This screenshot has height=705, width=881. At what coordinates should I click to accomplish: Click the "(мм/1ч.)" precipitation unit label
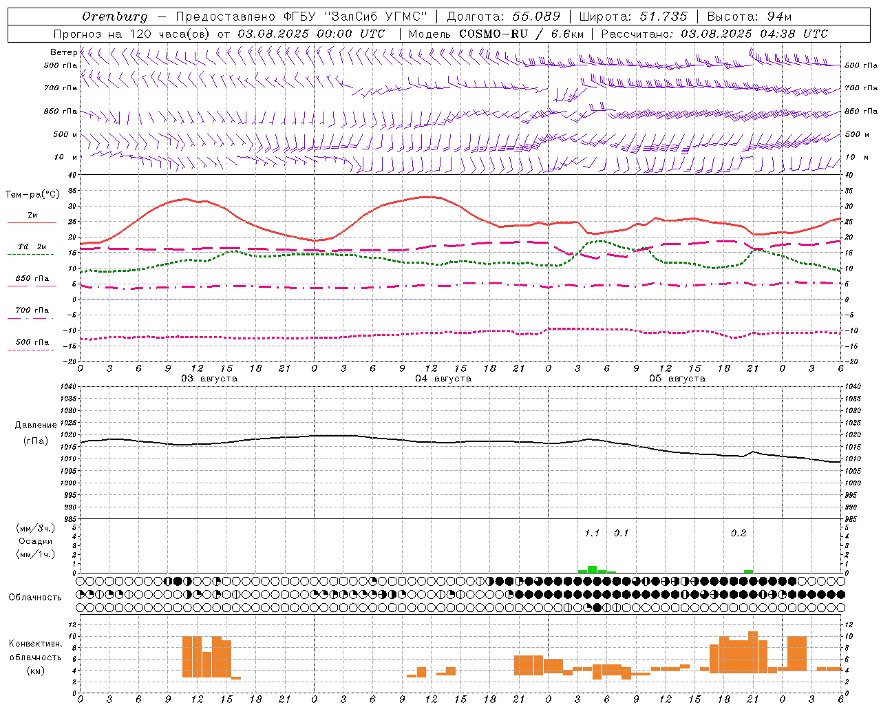pyautogui.click(x=36, y=554)
